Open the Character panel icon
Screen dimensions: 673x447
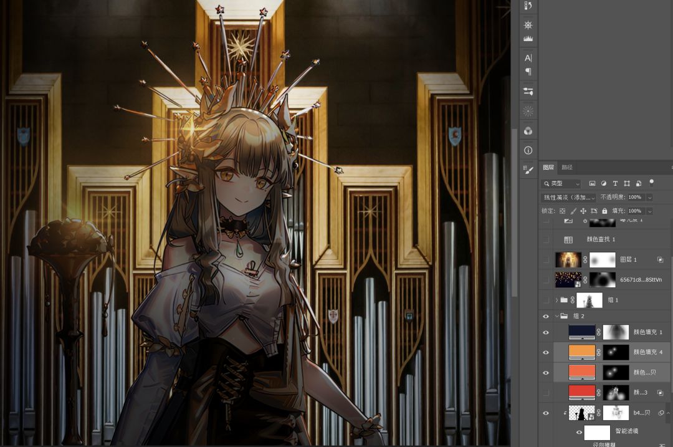(x=528, y=58)
